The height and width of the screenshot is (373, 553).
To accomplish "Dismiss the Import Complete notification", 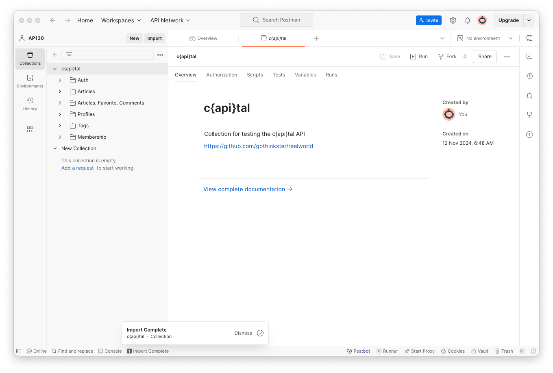I will [243, 333].
